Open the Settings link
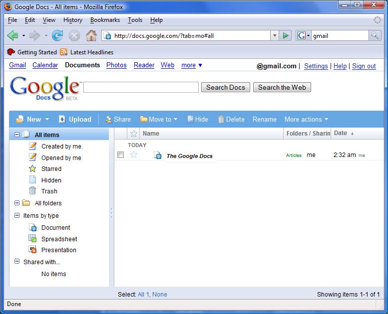388x314 pixels. (x=316, y=66)
